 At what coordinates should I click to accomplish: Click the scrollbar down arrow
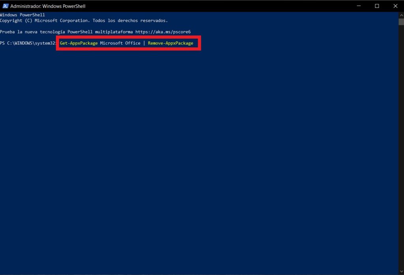(401, 271)
